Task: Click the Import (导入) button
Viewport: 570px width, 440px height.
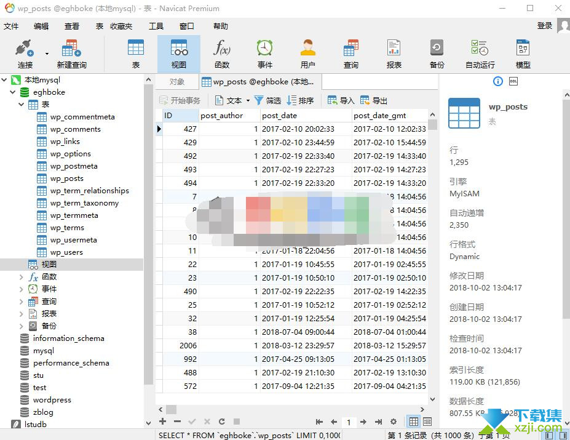Action: (x=341, y=100)
